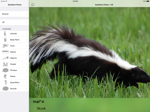Expand the All row chevron
The image size is (150, 112).
point(27,22)
